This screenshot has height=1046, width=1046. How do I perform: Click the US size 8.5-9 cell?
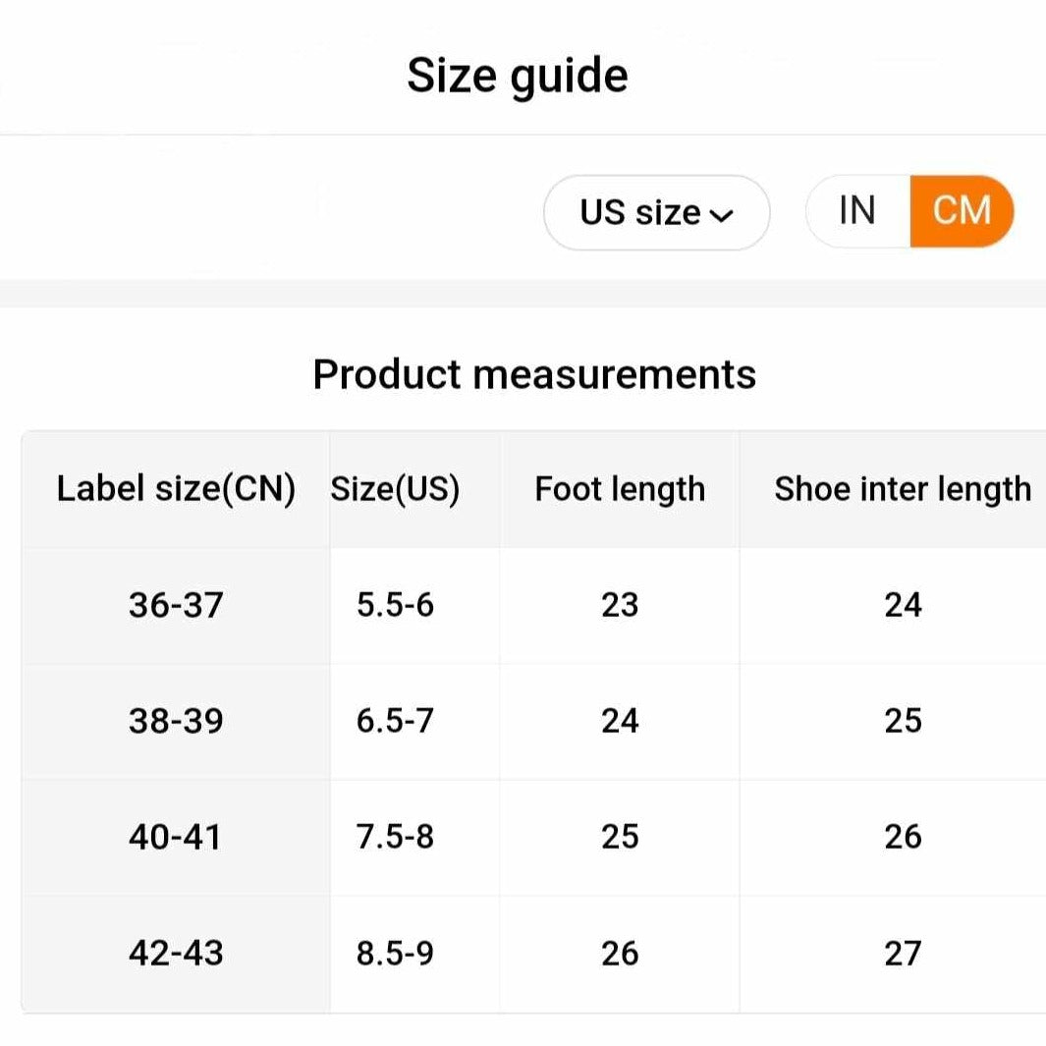pos(395,953)
